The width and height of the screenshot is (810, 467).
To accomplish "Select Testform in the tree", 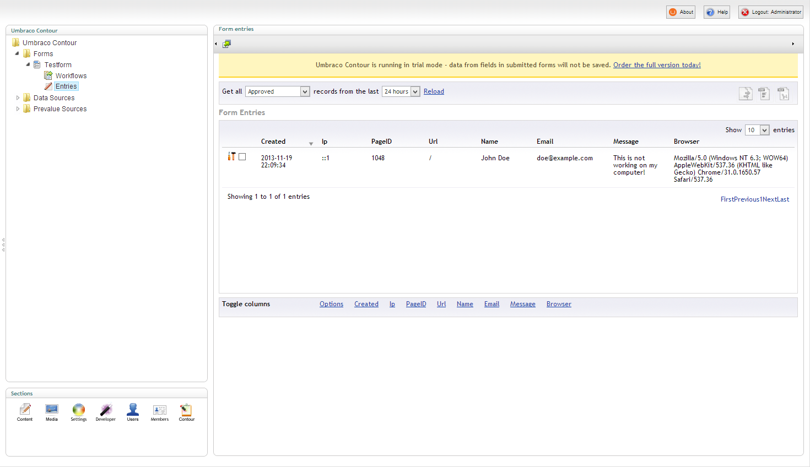I will (x=58, y=64).
